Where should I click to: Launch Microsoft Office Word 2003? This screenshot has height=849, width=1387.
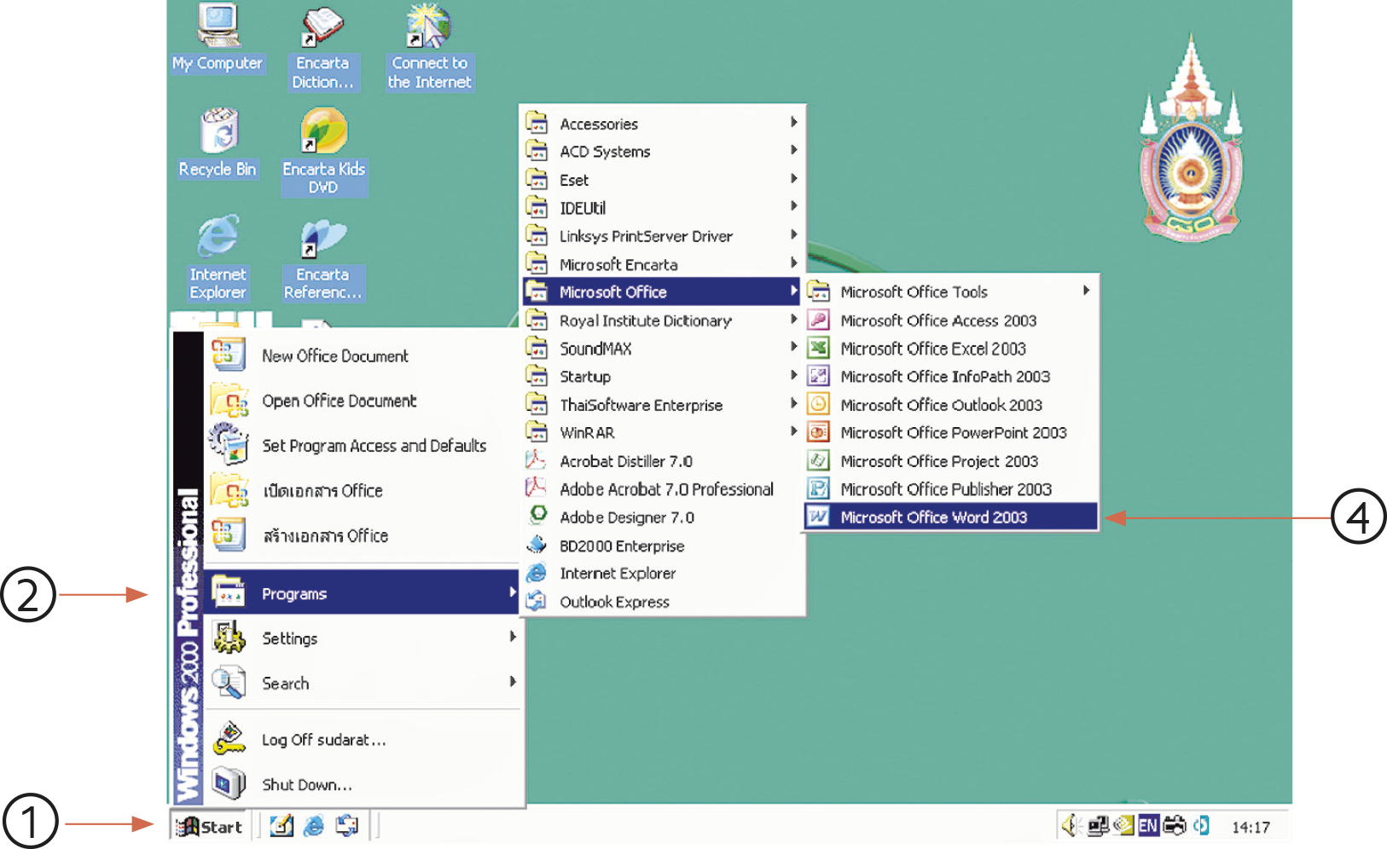950,517
